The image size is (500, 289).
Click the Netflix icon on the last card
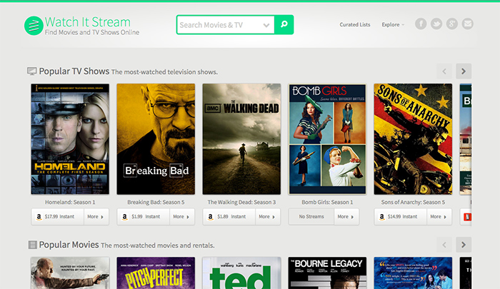point(467,217)
